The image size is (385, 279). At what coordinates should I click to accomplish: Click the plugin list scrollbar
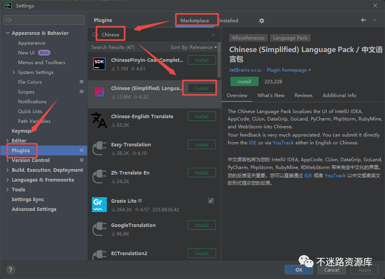(219, 60)
